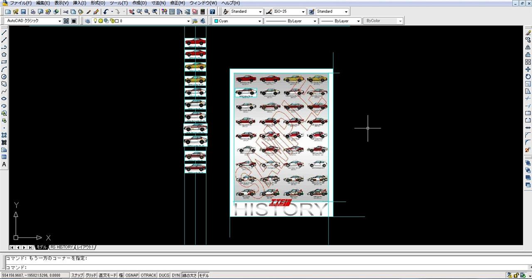
Task: Activate the Zoom Window tool
Action: coord(147,12)
